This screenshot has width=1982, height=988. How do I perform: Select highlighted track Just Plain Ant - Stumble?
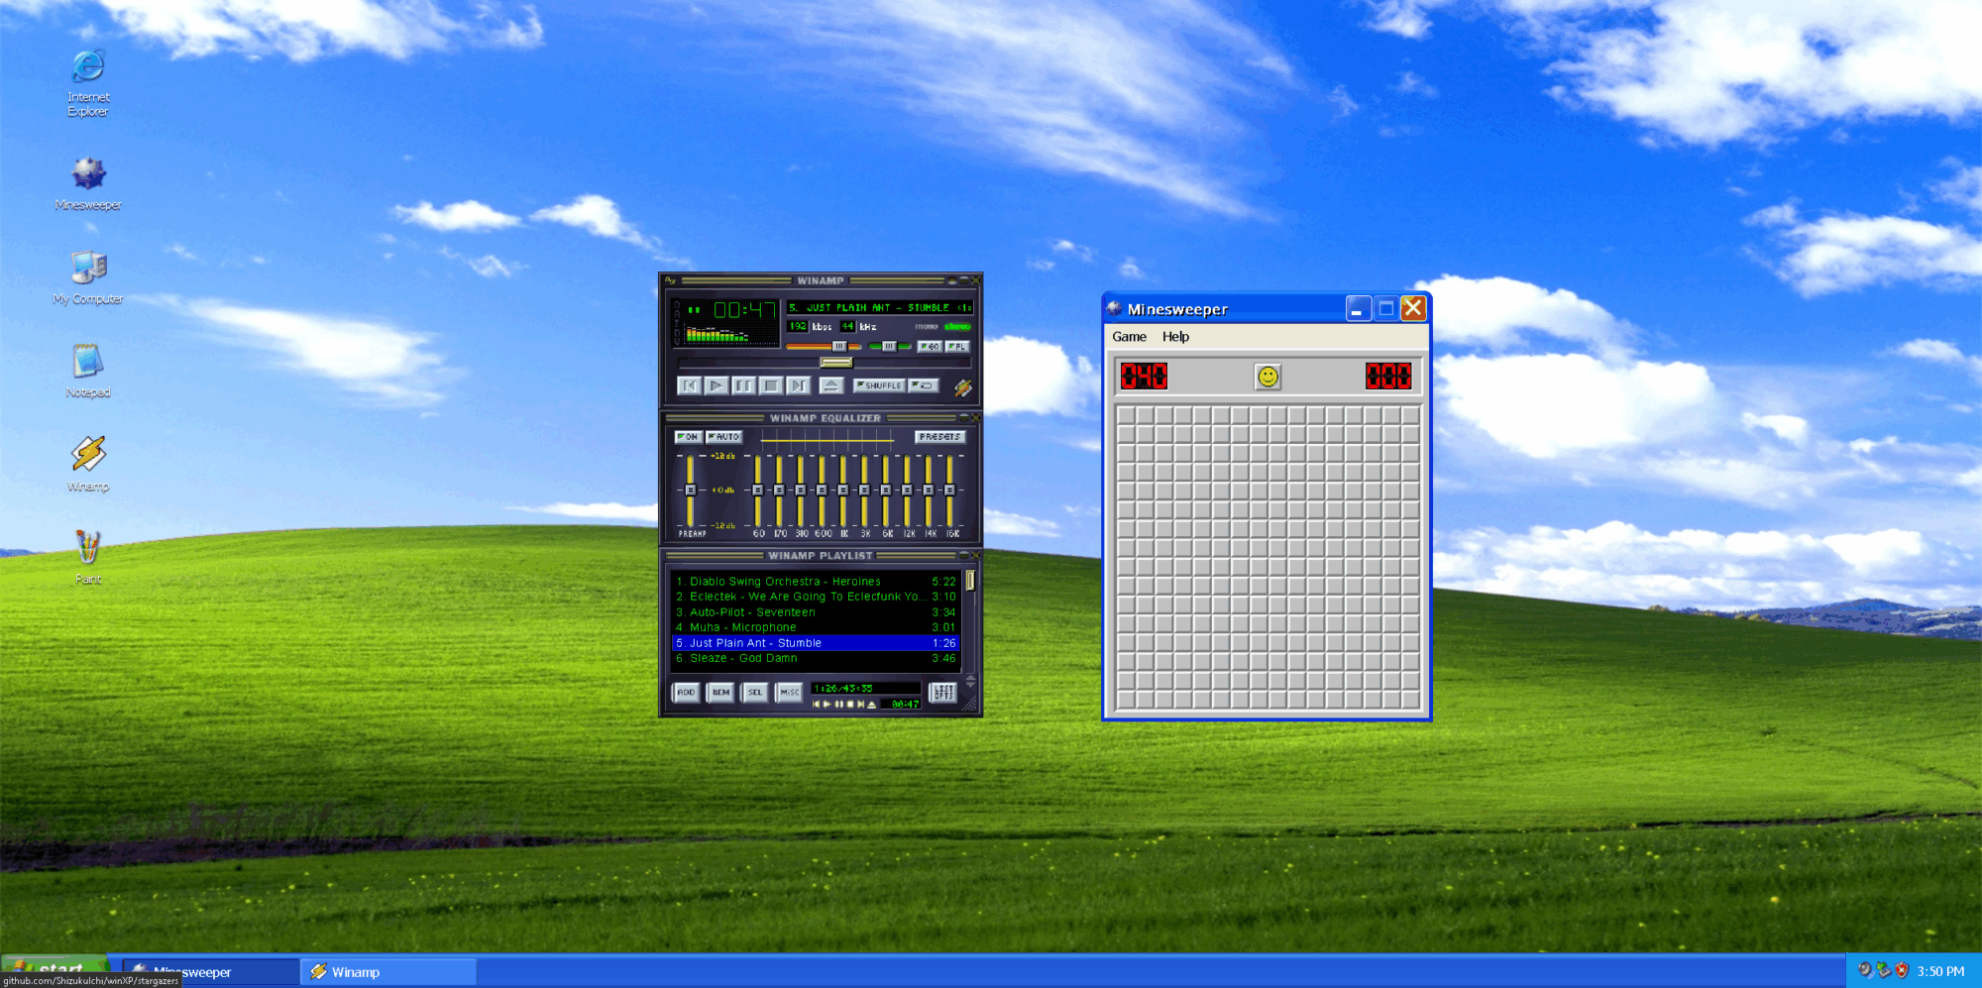click(x=816, y=643)
